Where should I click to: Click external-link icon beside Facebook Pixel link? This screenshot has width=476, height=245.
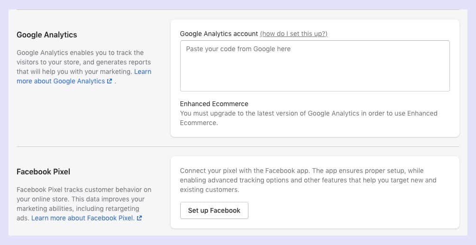pos(139,218)
